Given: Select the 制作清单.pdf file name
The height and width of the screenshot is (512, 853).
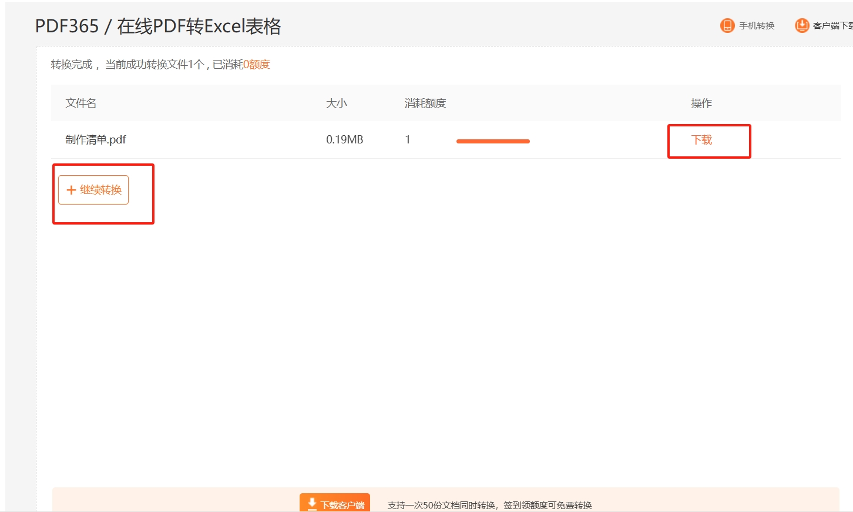Looking at the screenshot, I should (96, 140).
